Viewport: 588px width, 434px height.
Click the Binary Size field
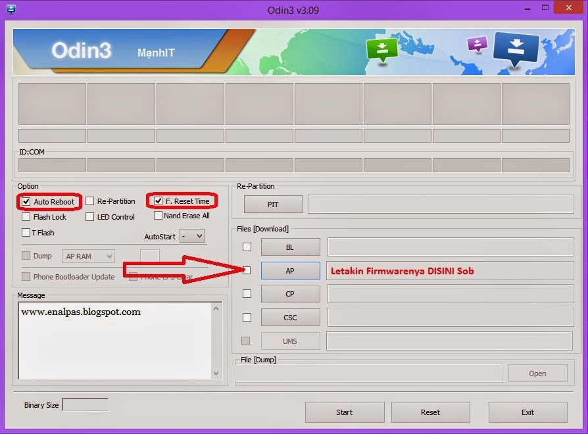click(x=86, y=405)
